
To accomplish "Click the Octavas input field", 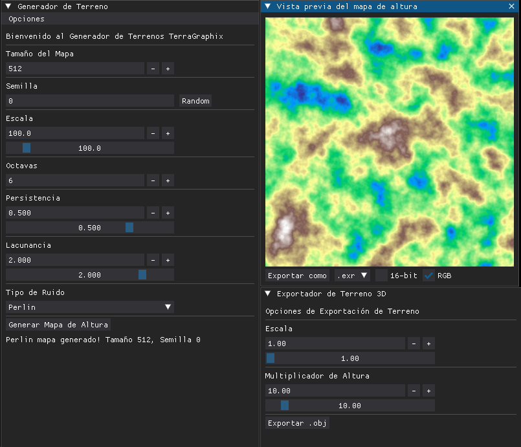I will coord(75,180).
